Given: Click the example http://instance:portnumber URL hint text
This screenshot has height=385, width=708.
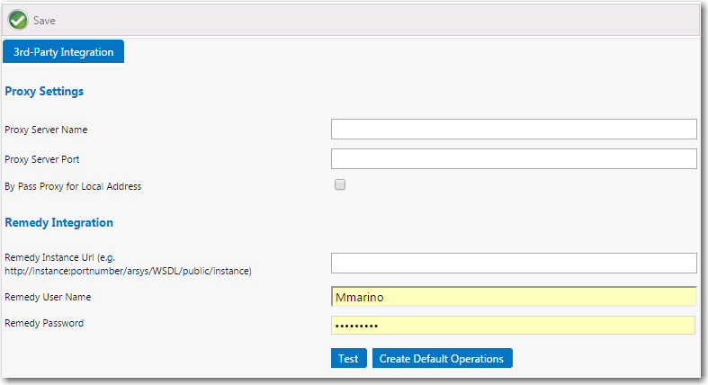Looking at the screenshot, I should [128, 271].
